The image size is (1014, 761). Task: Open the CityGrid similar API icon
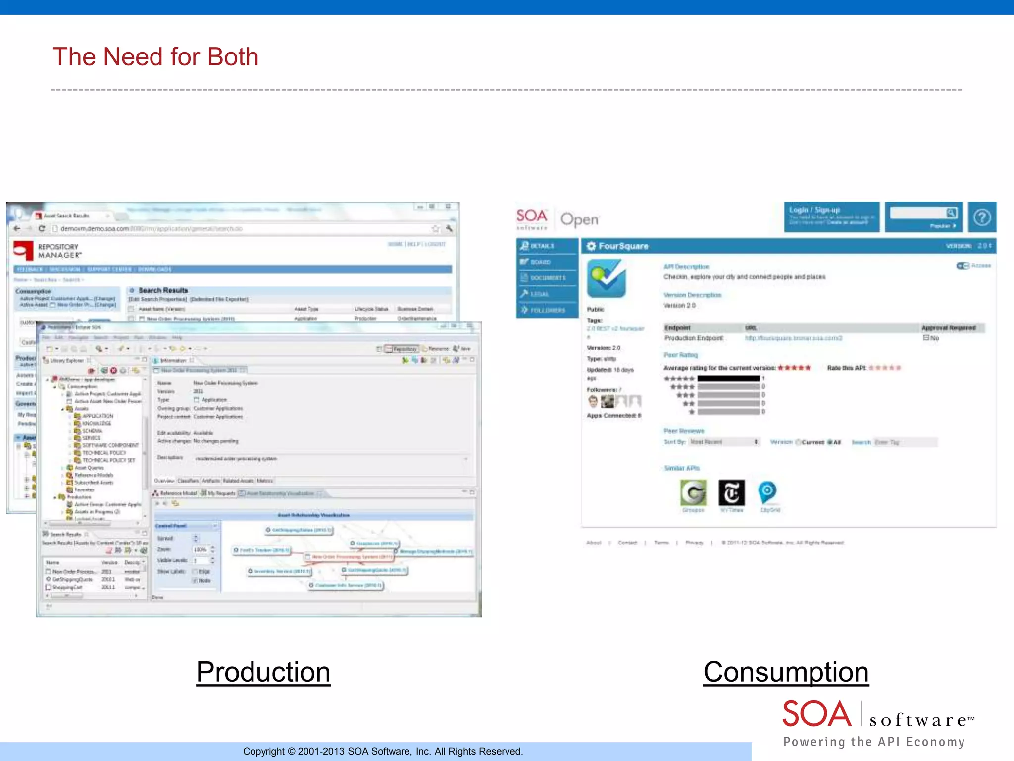click(x=767, y=492)
